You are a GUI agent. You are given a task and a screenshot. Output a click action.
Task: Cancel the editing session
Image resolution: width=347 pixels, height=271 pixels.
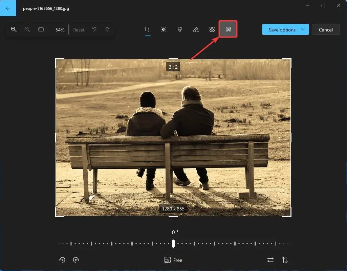(x=326, y=30)
